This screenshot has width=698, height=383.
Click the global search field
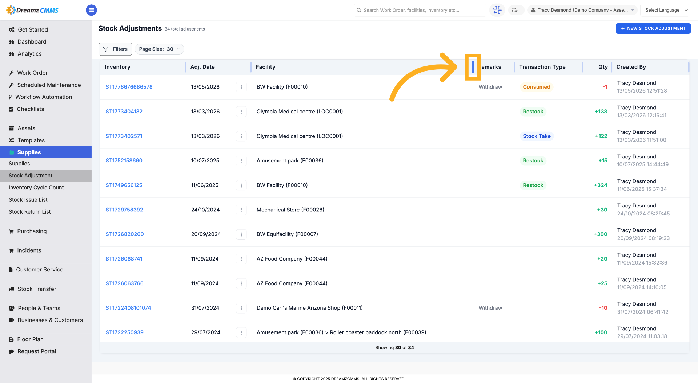pos(420,10)
